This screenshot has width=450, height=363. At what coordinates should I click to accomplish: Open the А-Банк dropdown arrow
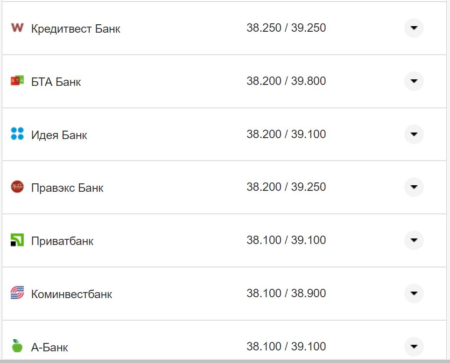coord(414,346)
